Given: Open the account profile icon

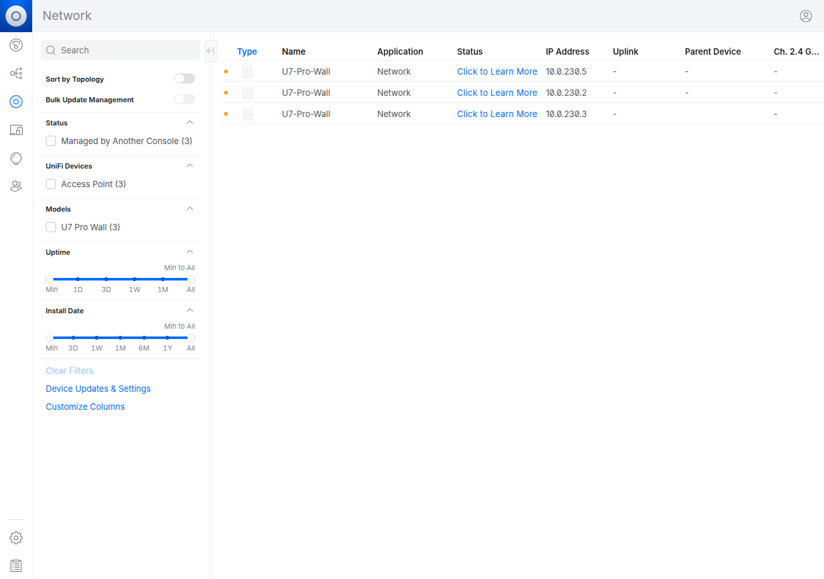Looking at the screenshot, I should point(806,16).
